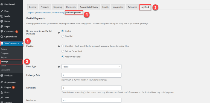Click the Plugins update badge 2

[13, 87]
